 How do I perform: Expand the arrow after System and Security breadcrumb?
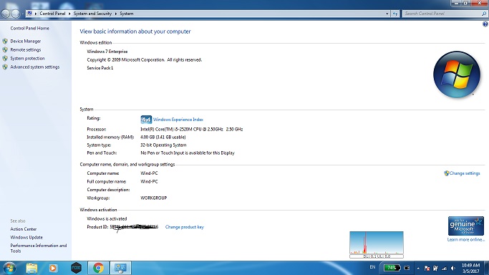[116, 14]
